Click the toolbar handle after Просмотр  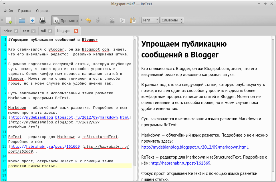(x=82, y=20)
